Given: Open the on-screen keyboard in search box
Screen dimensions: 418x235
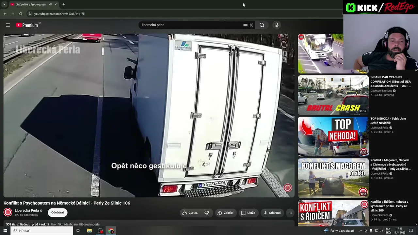Looking at the screenshot, I should pos(245,25).
